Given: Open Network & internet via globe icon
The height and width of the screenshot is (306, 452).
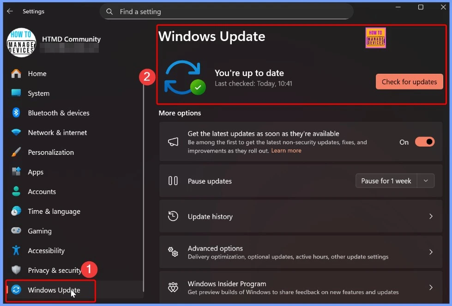Looking at the screenshot, I should [x=17, y=132].
